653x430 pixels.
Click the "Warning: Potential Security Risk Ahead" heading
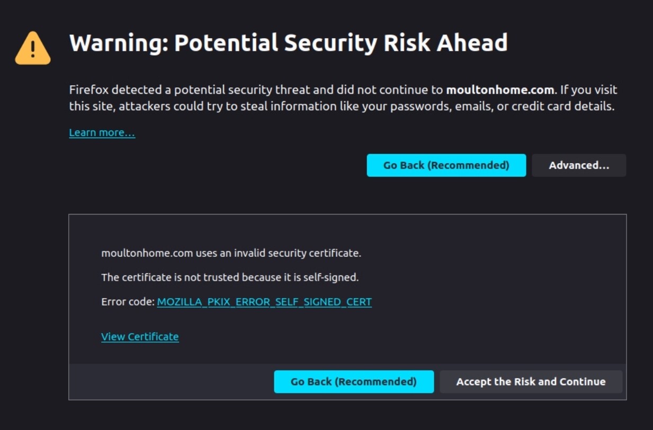tap(288, 43)
